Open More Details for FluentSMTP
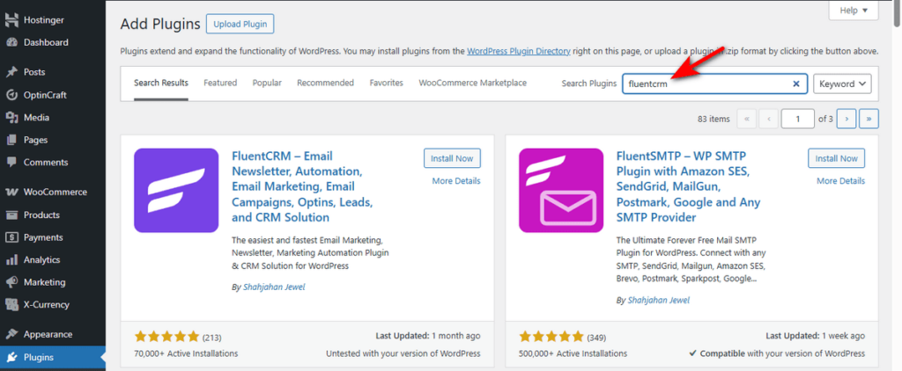 click(x=841, y=181)
